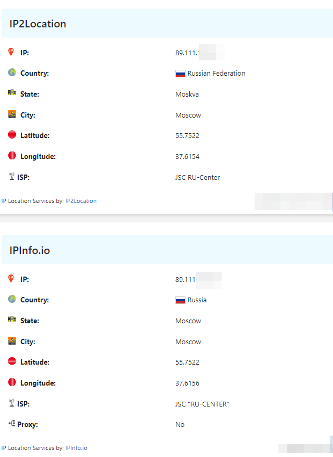Select longitude value 37.6156
Viewport: 333px width, 457px height.
point(188,383)
